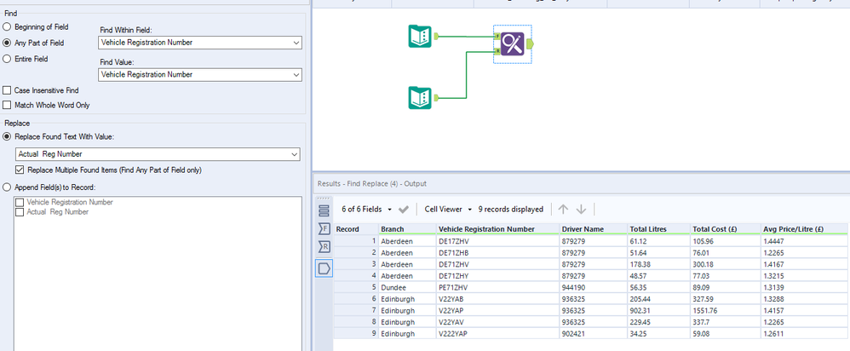Viewport: 850px width, 351px height.
Task: Show F input anchor results
Action: [324, 229]
